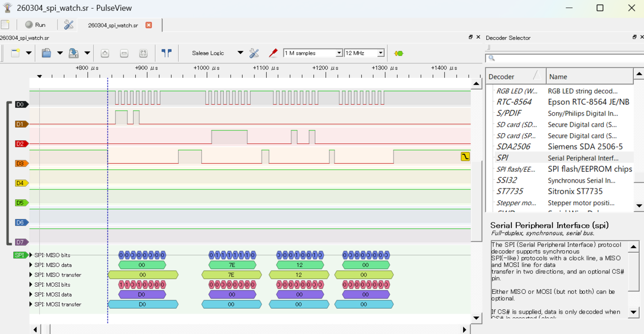Select RGB LED decoder in the list
Screen dimensions: 644x334
(559, 91)
